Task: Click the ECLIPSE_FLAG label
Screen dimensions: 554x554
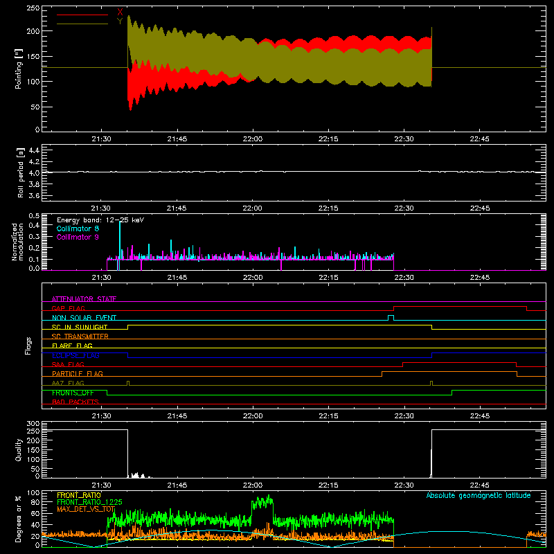Action: click(x=75, y=355)
